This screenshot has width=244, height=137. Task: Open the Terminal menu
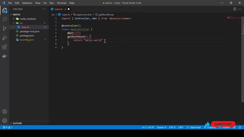[x=61, y=3]
